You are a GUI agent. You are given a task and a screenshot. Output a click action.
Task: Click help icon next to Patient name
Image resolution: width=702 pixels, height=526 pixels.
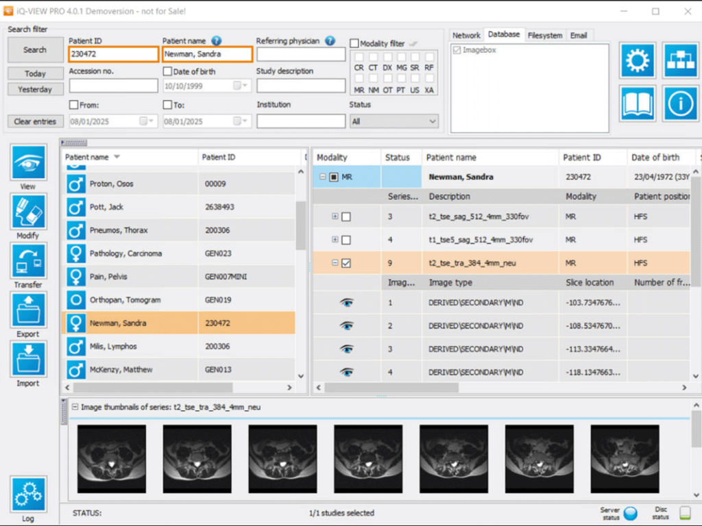click(x=216, y=40)
